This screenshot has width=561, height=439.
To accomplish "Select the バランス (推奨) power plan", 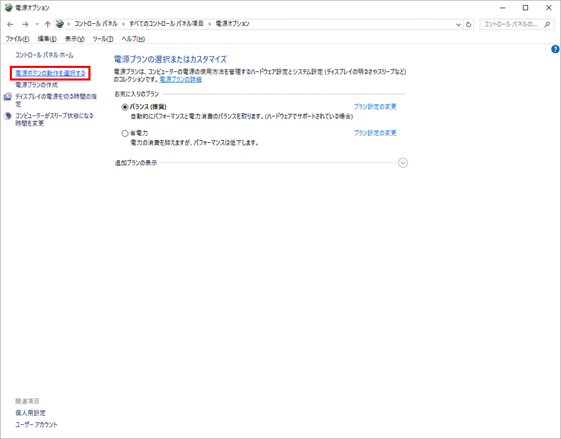I will coord(125,107).
